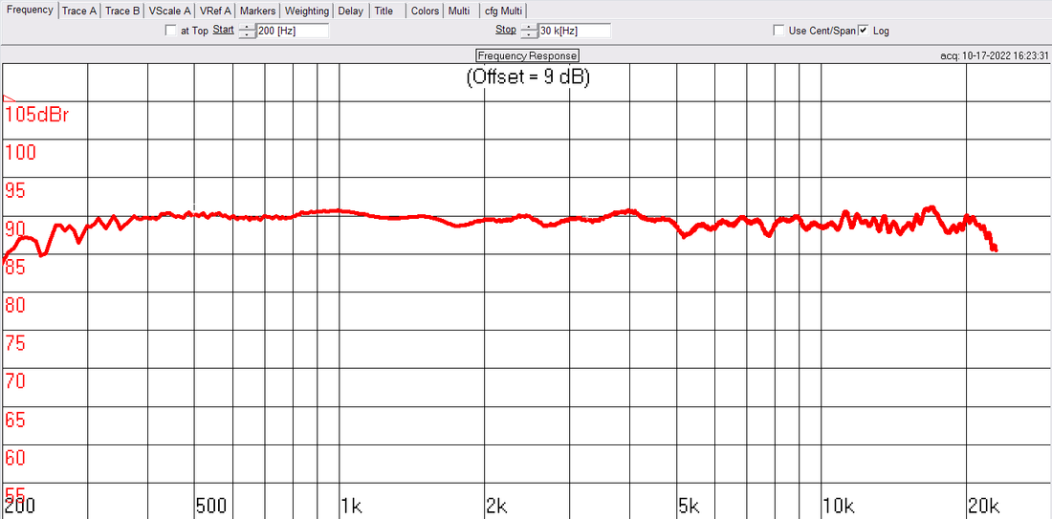This screenshot has height=519, width=1052.
Task: Click the Stop frequency 30 kHz field
Action: [574, 31]
